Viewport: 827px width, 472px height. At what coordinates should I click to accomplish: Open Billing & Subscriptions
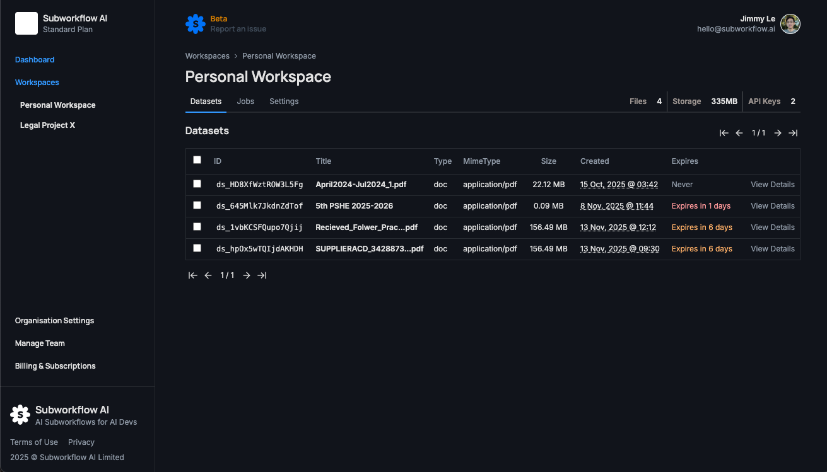[55, 366]
